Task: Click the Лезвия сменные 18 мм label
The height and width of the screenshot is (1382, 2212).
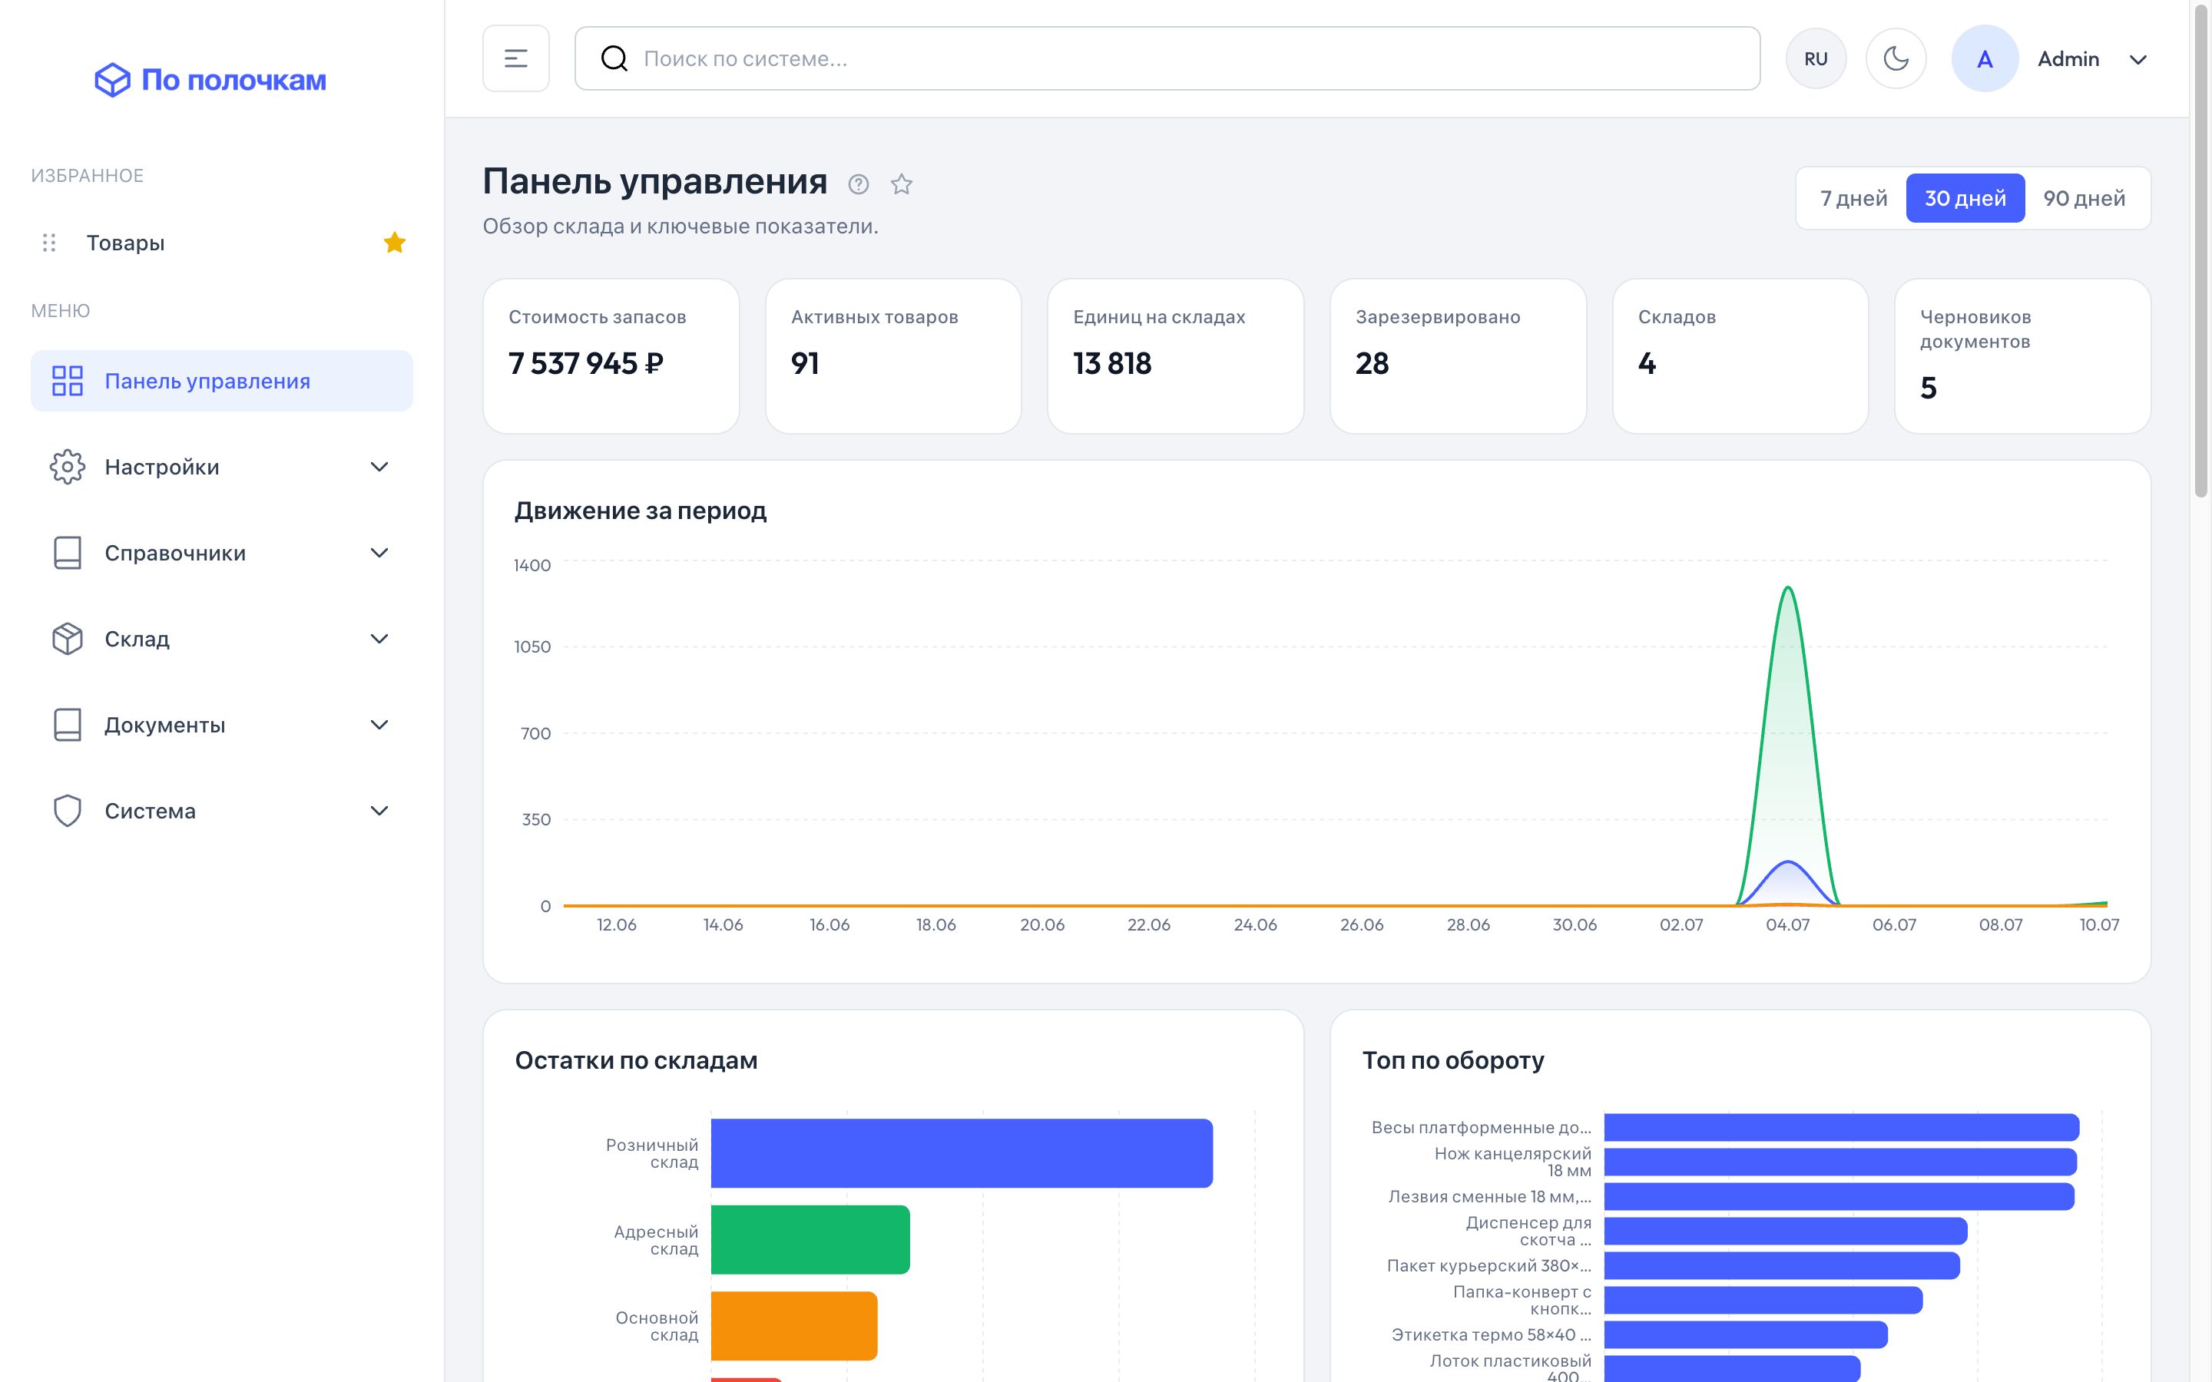Action: pos(1489,1196)
